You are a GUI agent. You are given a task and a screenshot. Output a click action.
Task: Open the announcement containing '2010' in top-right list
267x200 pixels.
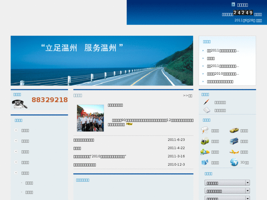tap(223, 74)
